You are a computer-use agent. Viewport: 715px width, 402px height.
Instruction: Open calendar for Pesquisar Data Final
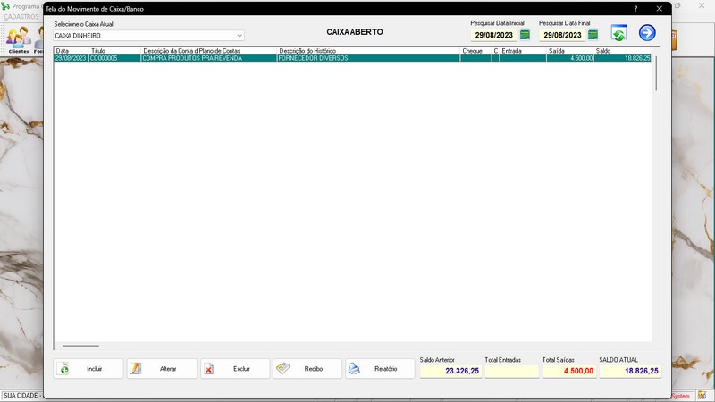coord(593,35)
